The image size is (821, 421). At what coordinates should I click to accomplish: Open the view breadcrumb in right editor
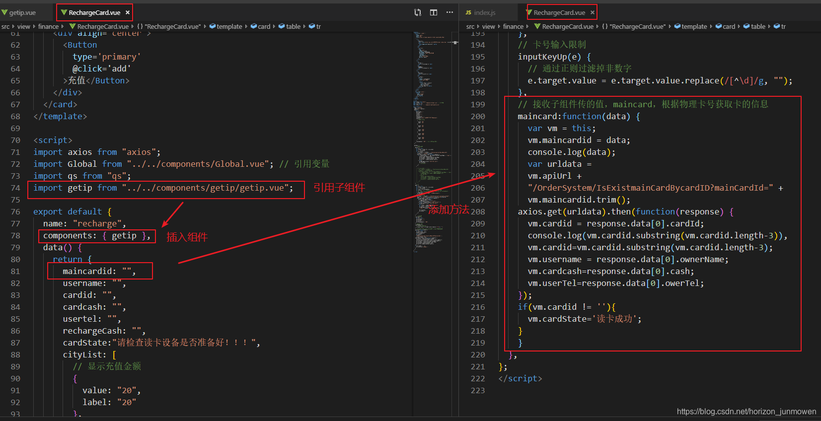click(x=488, y=26)
